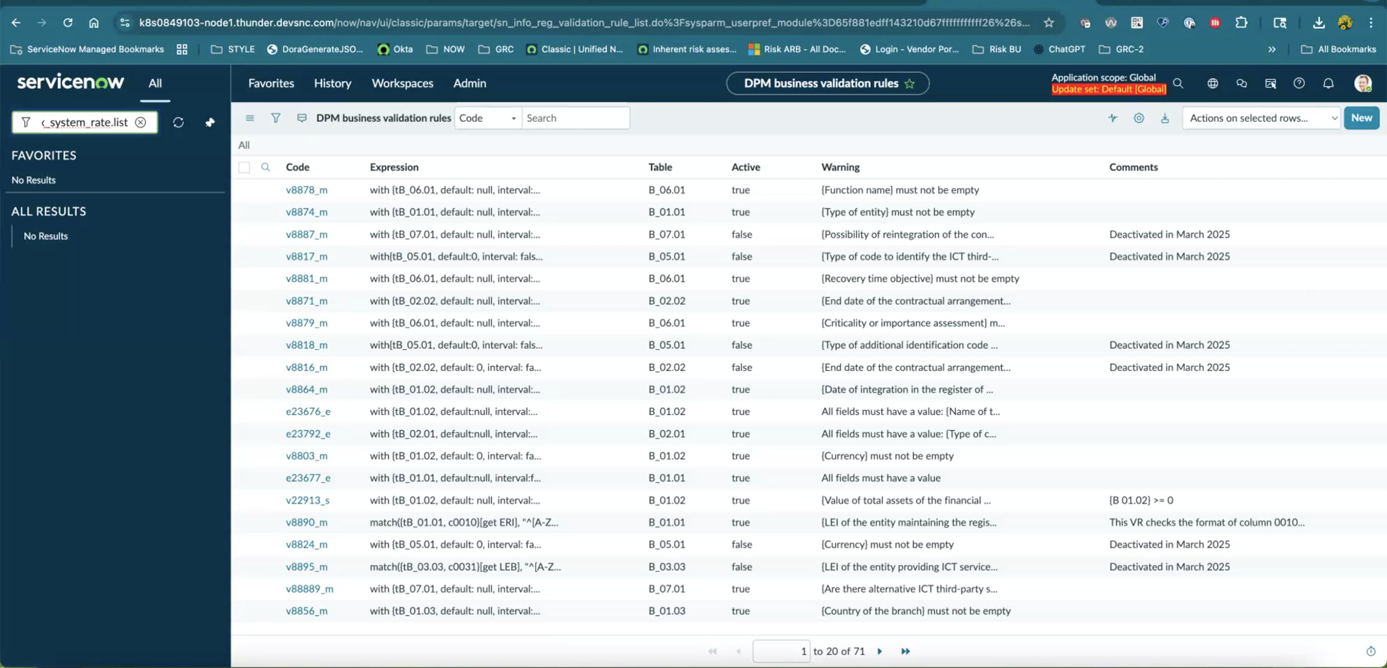
Task: Sort by the Expression column header
Action: click(394, 167)
